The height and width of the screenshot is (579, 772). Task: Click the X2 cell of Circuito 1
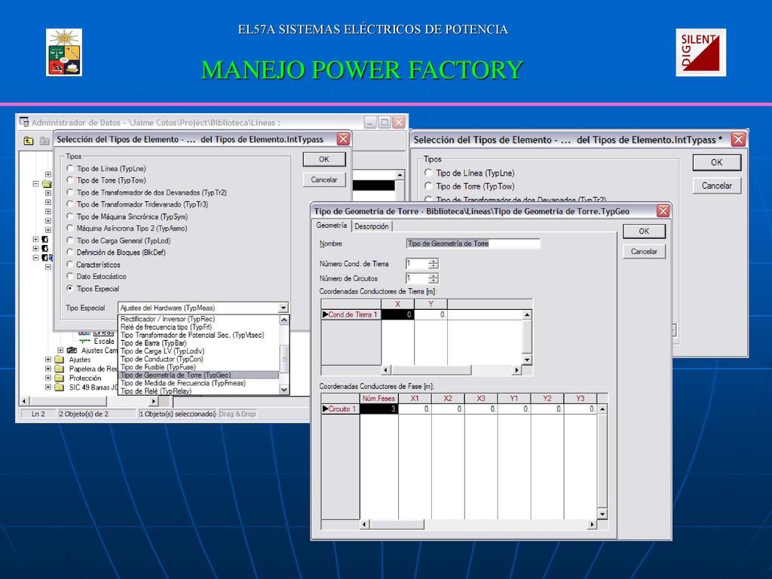448,409
